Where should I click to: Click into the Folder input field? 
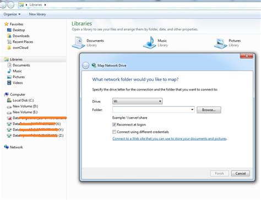tap(151, 109)
